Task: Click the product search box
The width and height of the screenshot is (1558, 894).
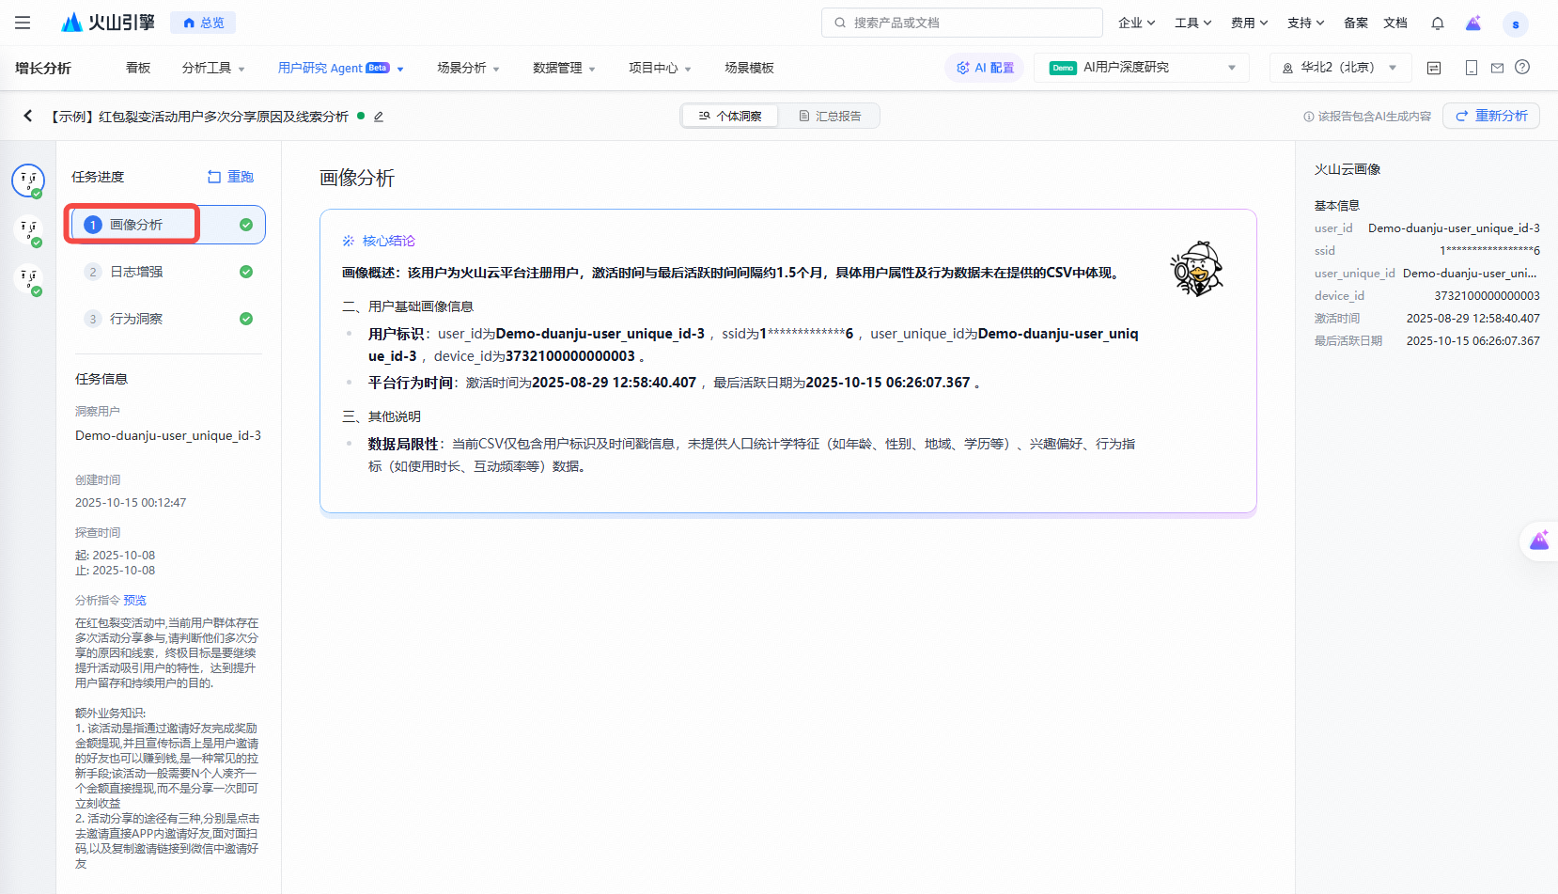Action: [961, 22]
